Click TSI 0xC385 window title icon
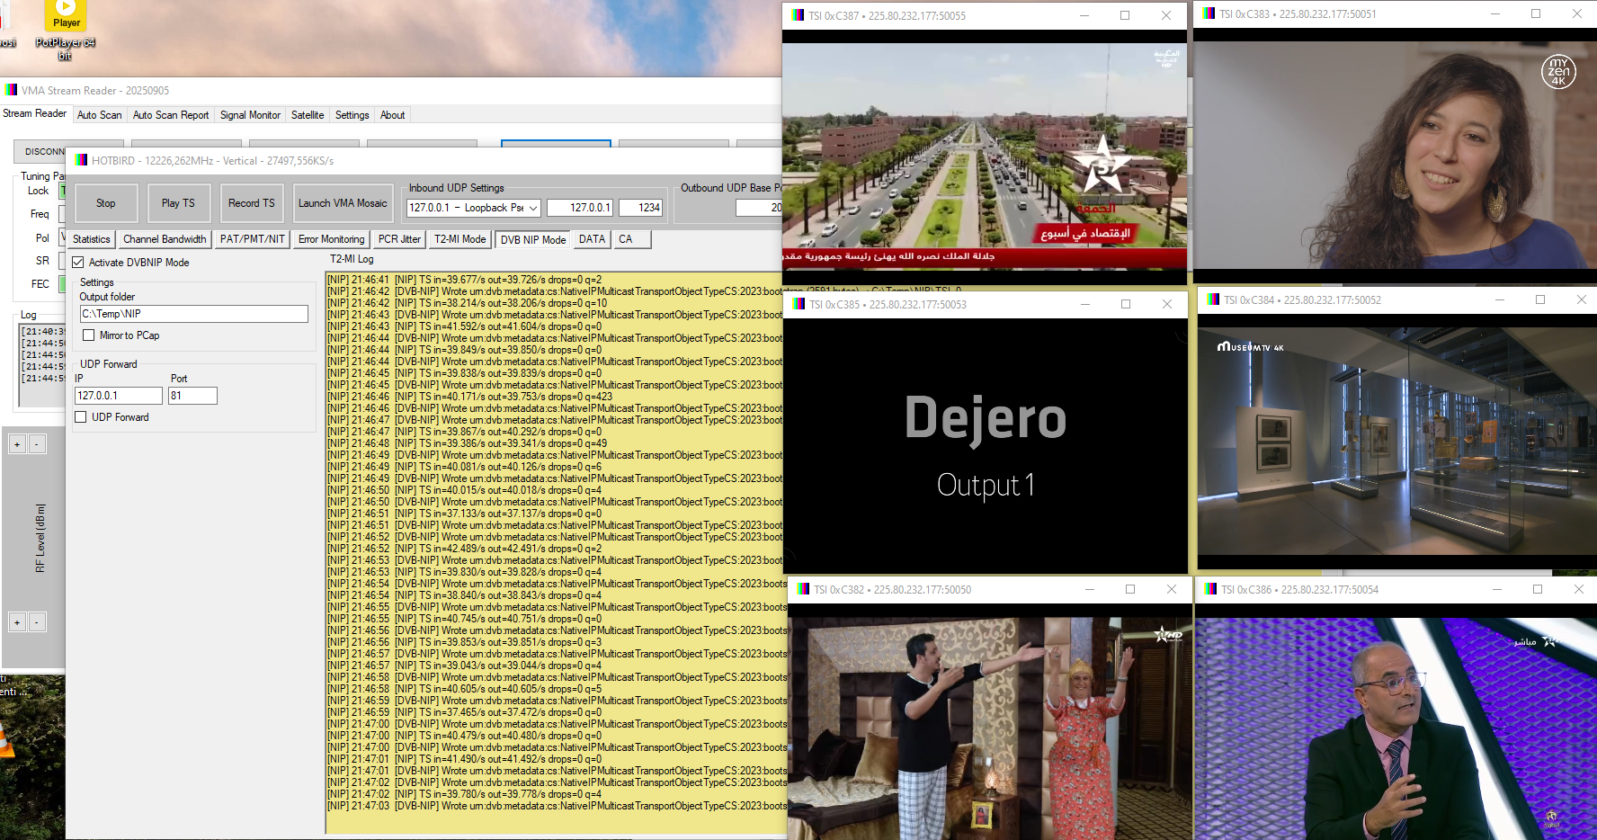This screenshot has width=1597, height=840. coord(798,304)
